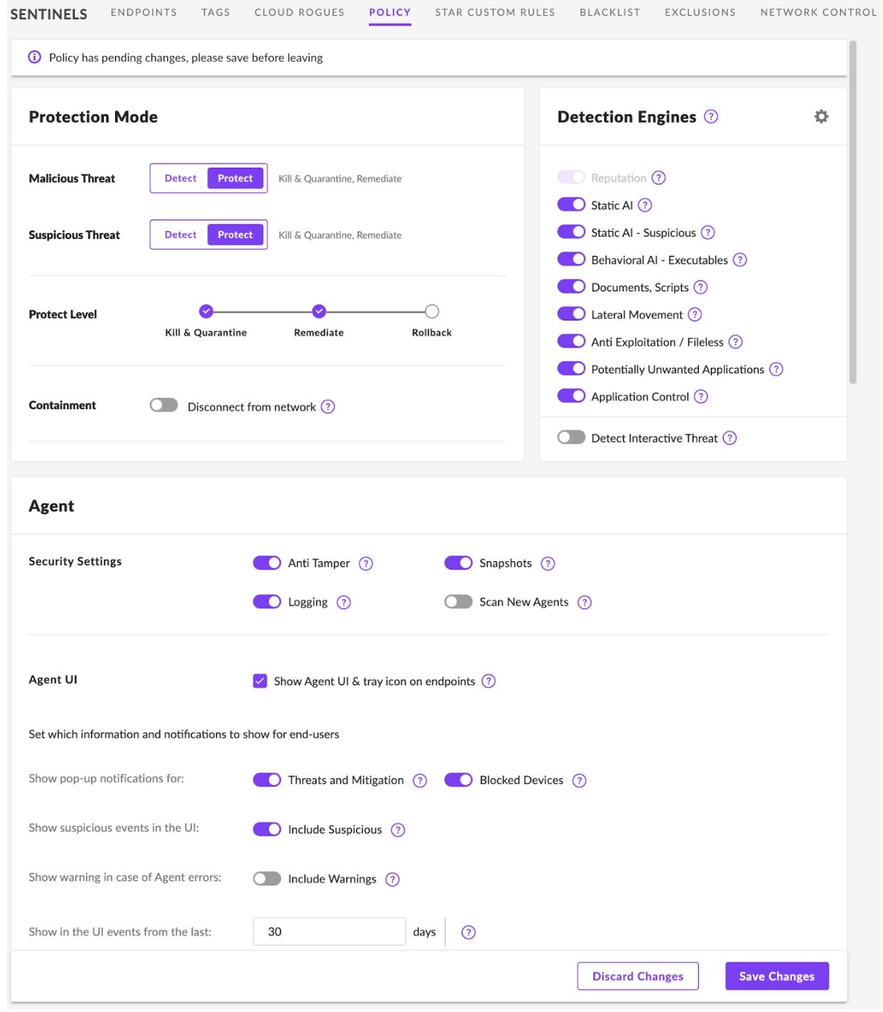Screen dimensions: 883x1012
Task: Click help icon for Lateral Movement
Action: click(695, 315)
